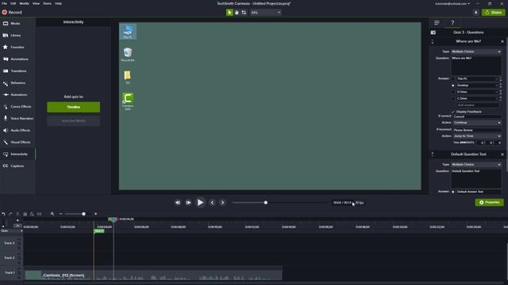Click the Copy icon in the timeline toolbar
This screenshot has width=508, height=285.
(25, 214)
